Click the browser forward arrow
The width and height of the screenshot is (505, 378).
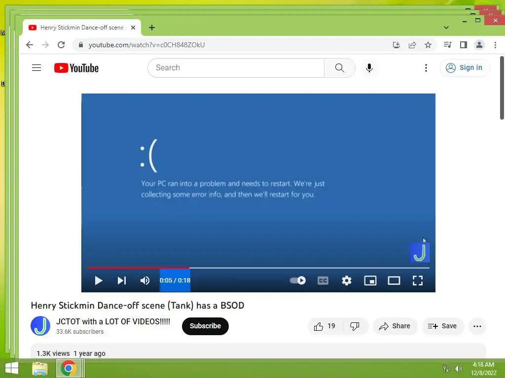tap(45, 45)
